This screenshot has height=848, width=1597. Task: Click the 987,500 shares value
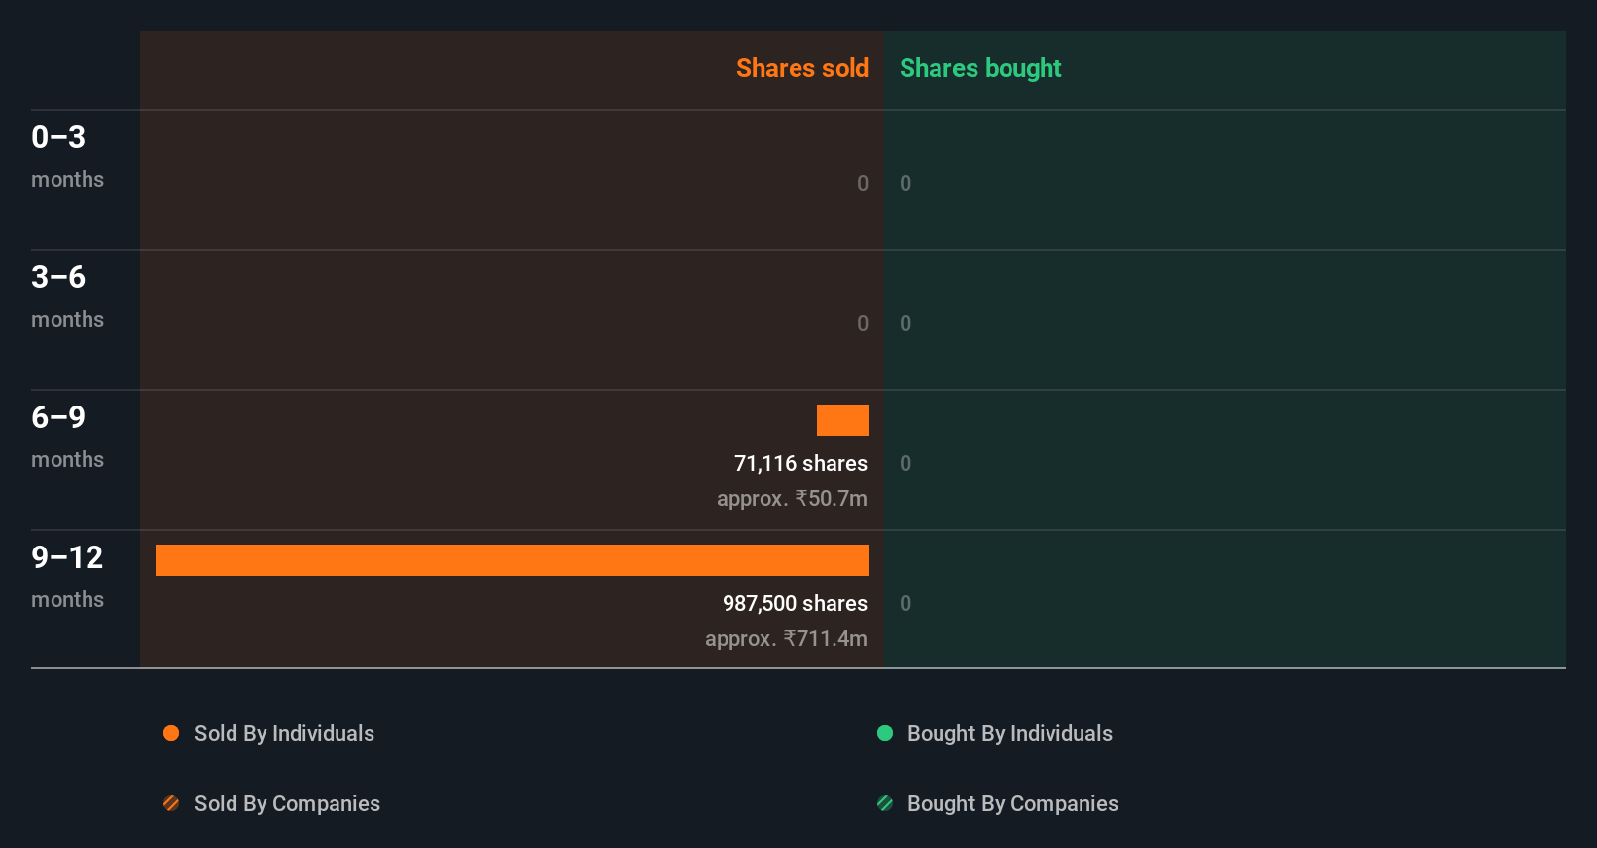pos(795,603)
